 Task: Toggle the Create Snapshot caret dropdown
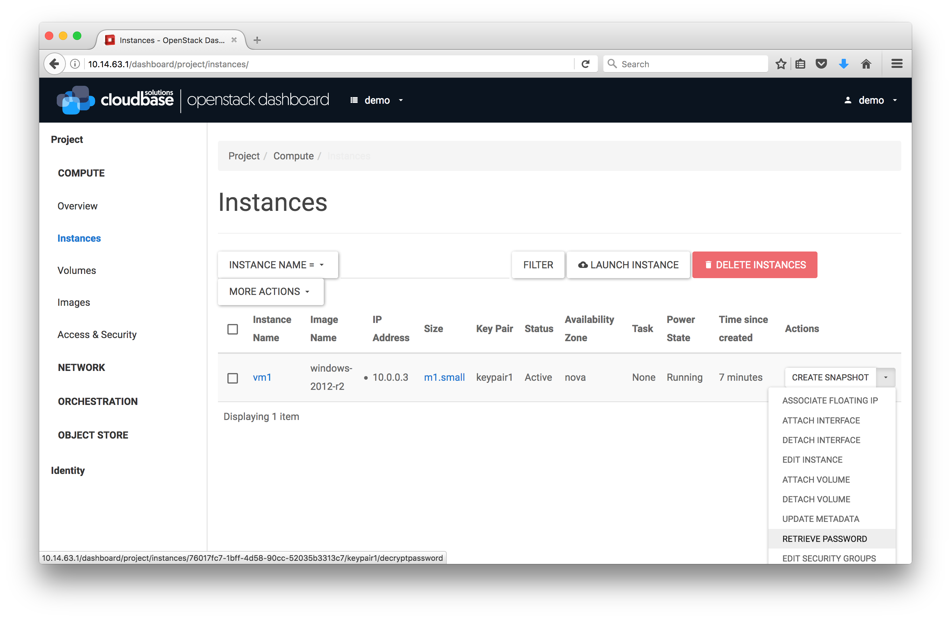[x=885, y=378]
